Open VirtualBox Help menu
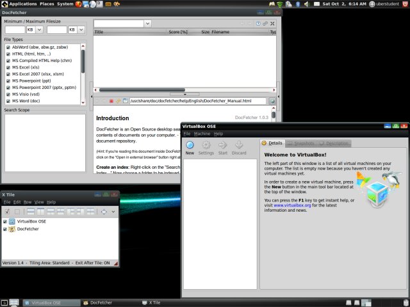Image resolution: width=410 pixels, height=307 pixels. 218,134
